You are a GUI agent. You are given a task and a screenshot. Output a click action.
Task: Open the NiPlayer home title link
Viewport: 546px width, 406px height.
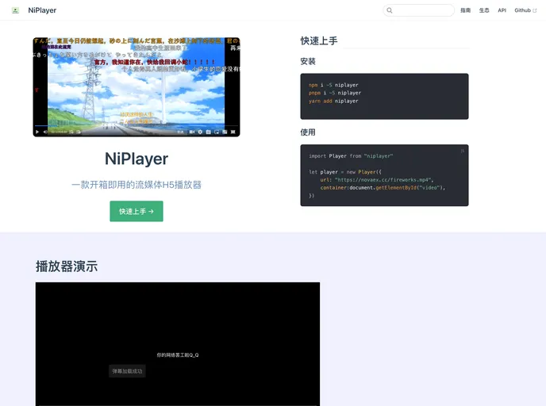pos(42,10)
